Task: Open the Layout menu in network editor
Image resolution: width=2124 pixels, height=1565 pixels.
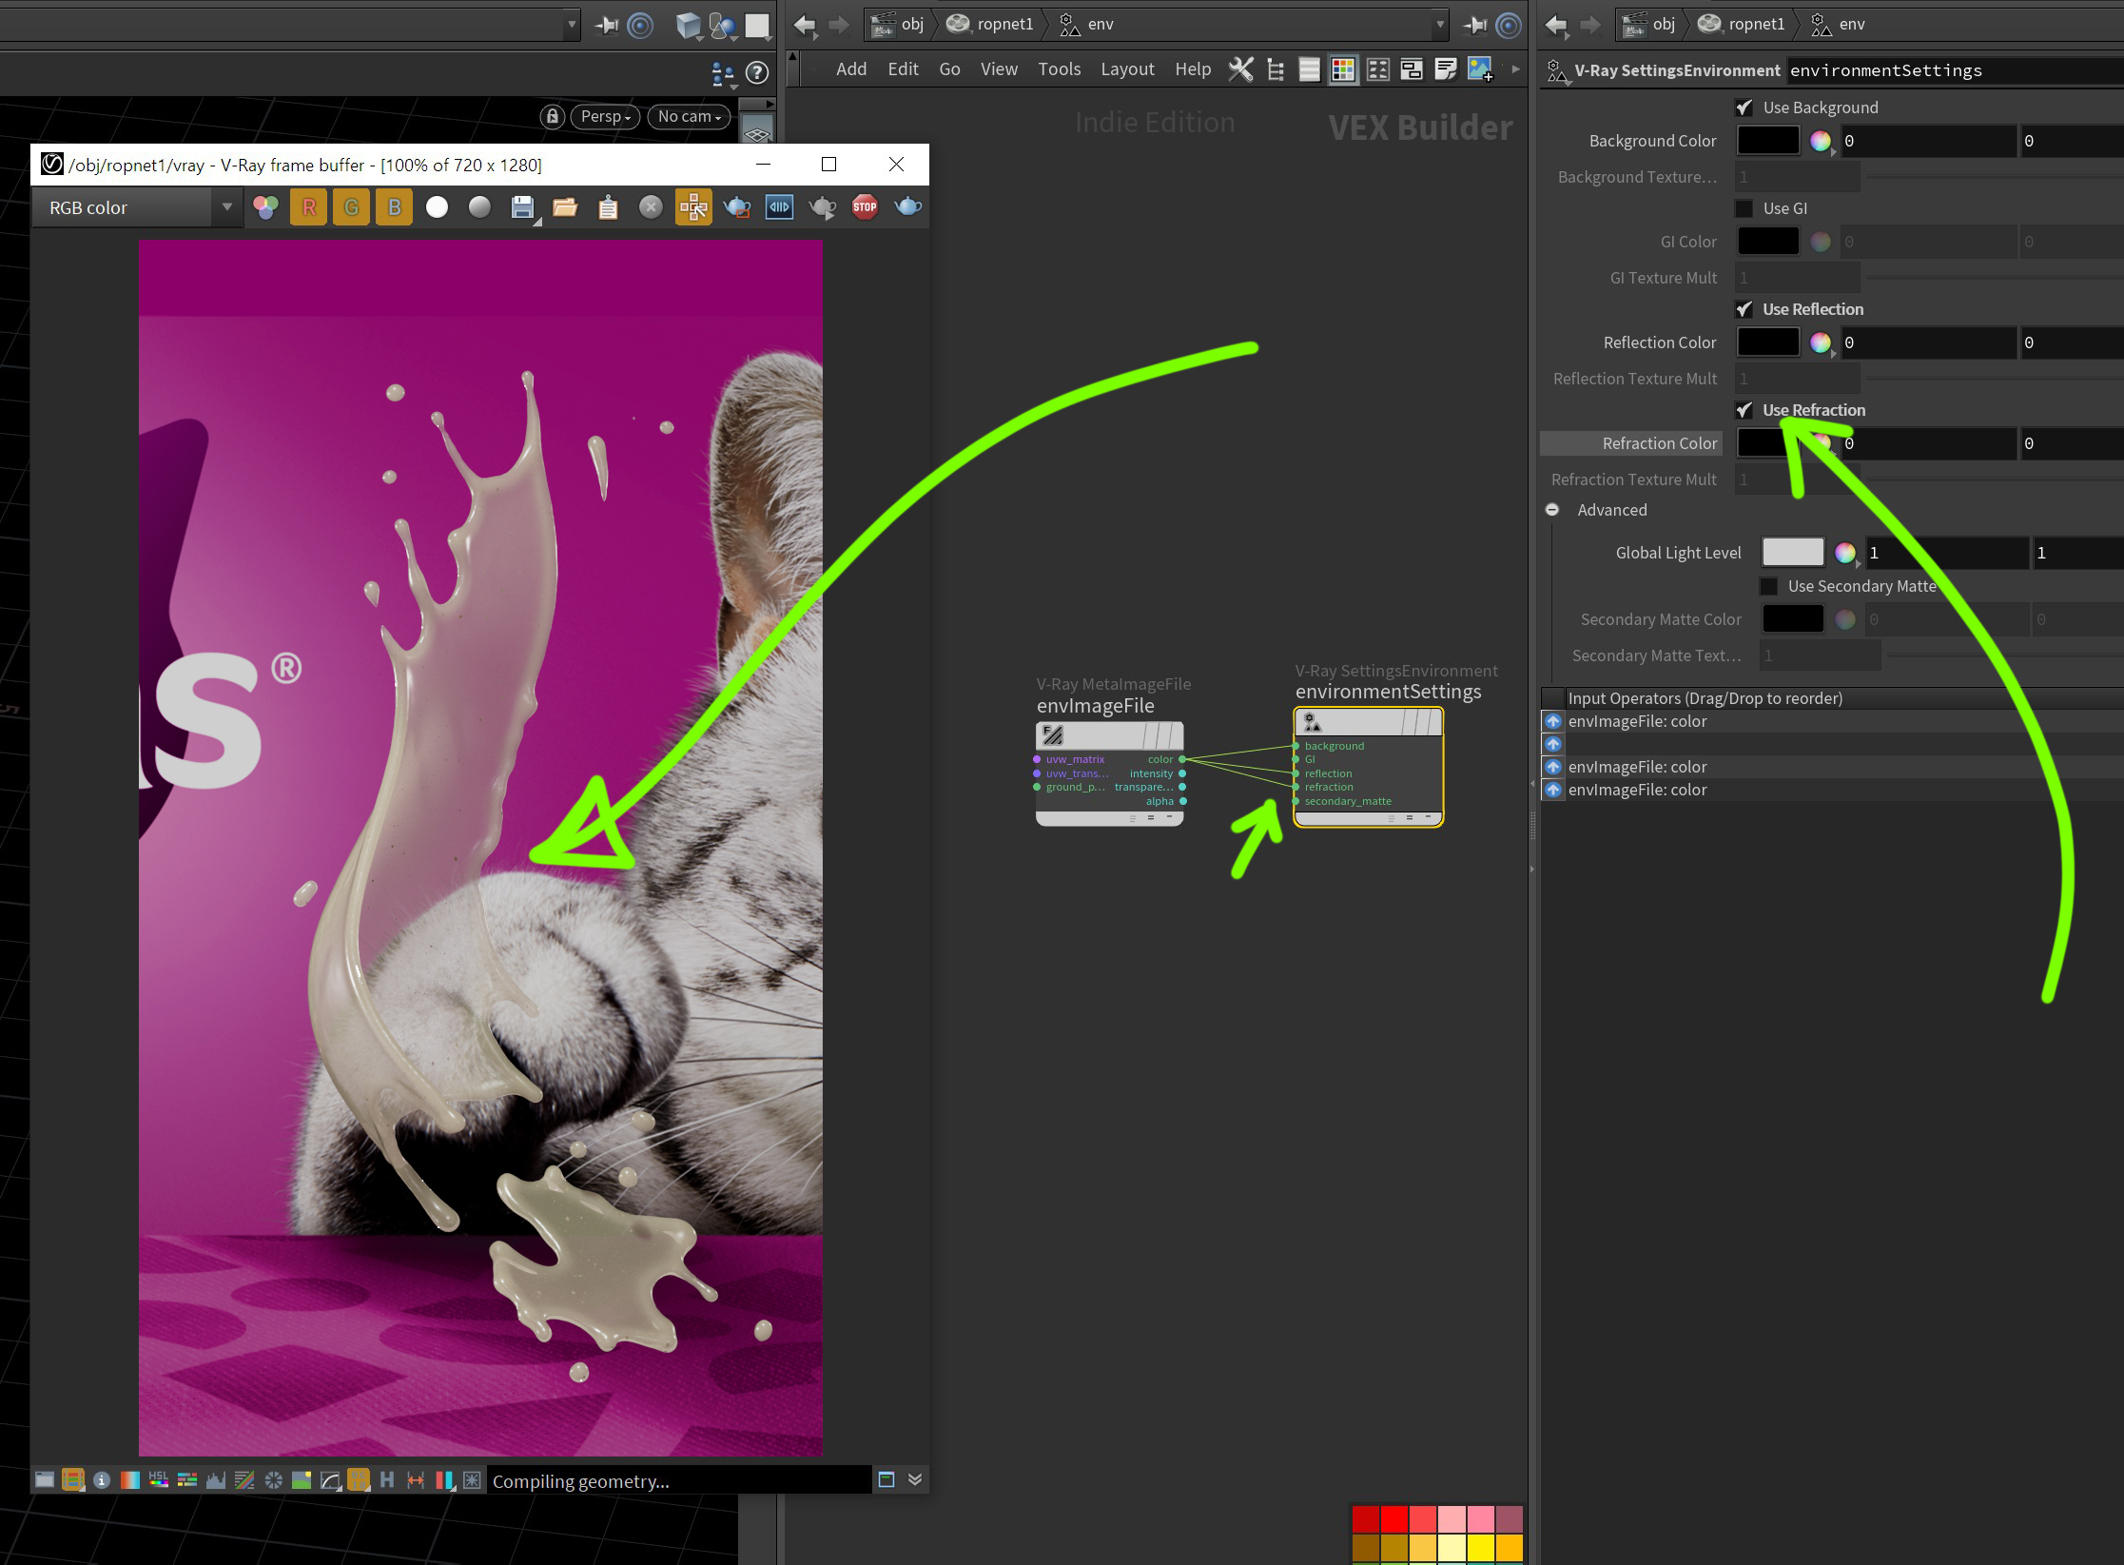Action: (x=1127, y=69)
